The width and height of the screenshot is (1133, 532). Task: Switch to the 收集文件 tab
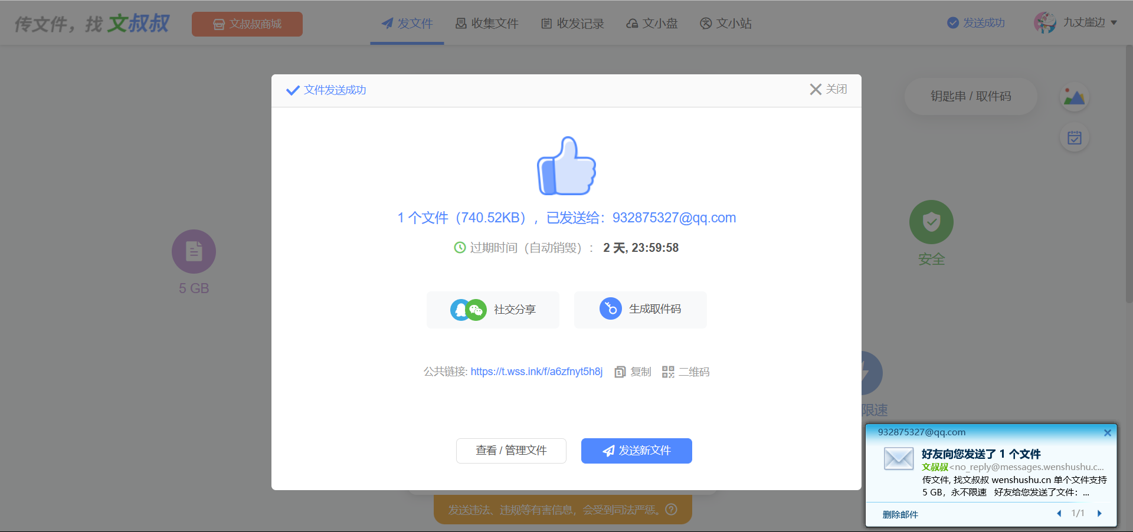tap(487, 24)
